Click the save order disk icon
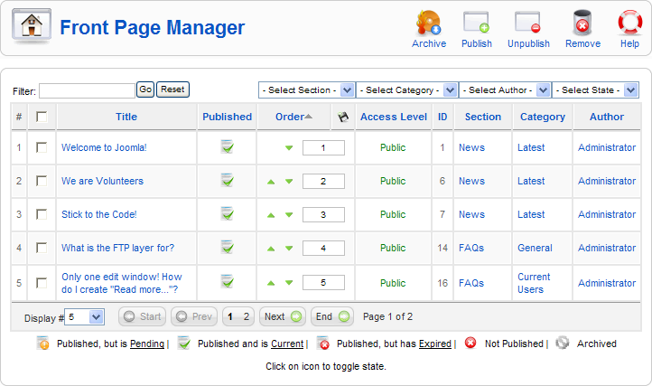This screenshot has width=652, height=386. click(x=342, y=117)
